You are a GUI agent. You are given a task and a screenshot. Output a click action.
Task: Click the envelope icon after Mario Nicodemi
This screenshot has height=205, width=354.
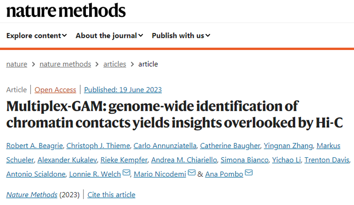tap(192, 174)
